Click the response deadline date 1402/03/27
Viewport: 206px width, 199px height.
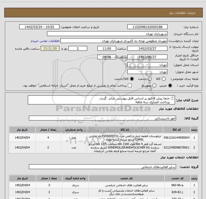pos(147,48)
